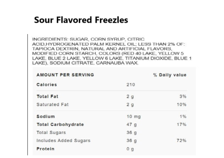Select the Sodium row label
The height and width of the screenshot is (158, 224).
click(x=46, y=116)
